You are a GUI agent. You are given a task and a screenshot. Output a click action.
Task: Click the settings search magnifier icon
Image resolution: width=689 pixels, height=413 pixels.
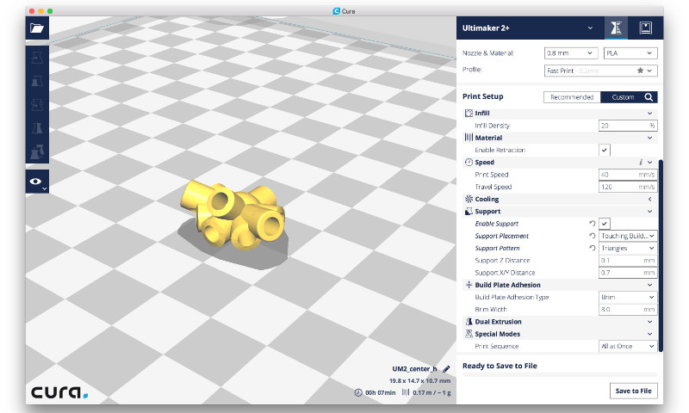[x=649, y=97]
